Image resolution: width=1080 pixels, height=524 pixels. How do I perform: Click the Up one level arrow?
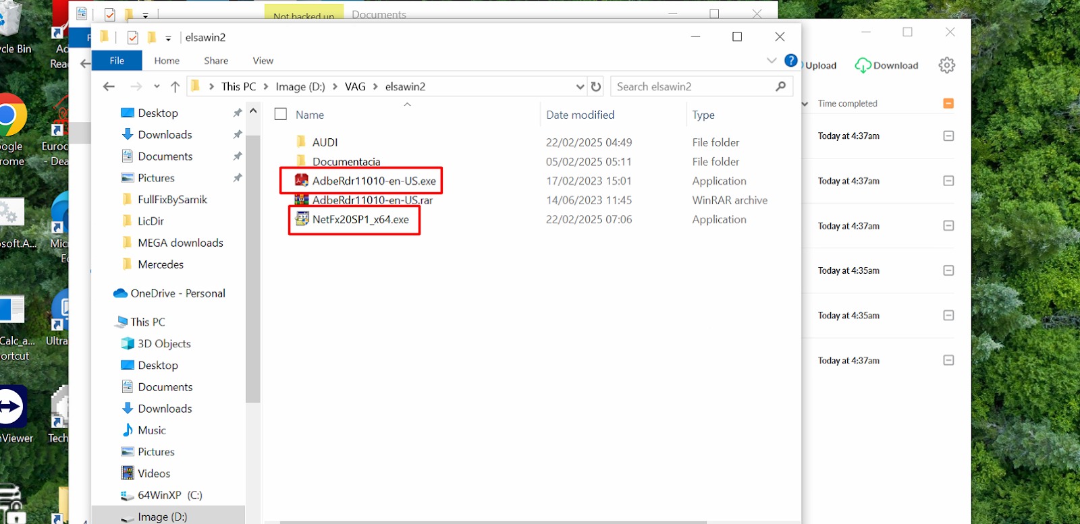[175, 86]
